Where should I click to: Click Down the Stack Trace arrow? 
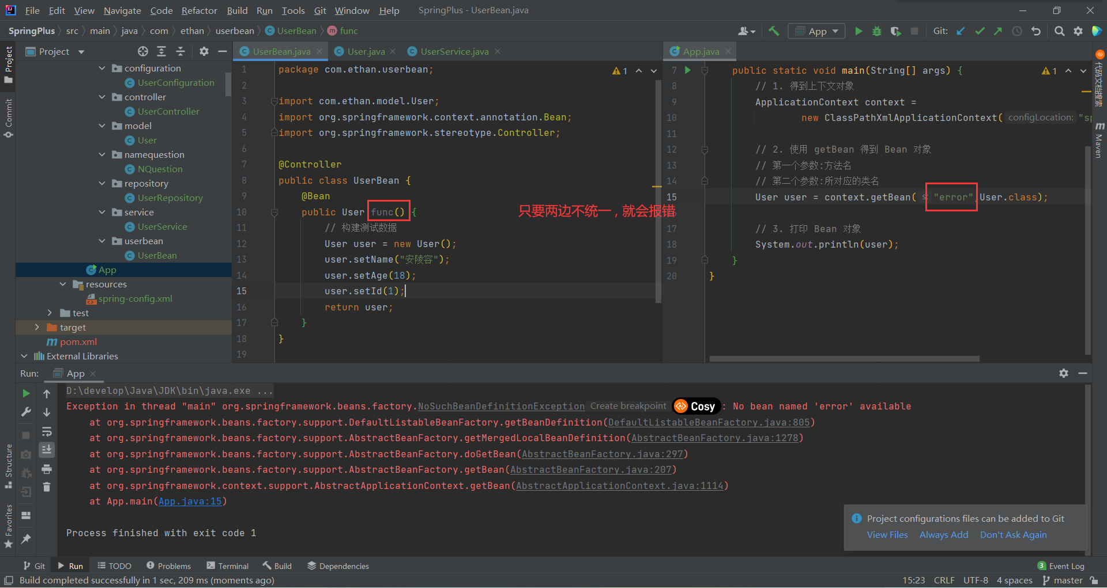(47, 412)
